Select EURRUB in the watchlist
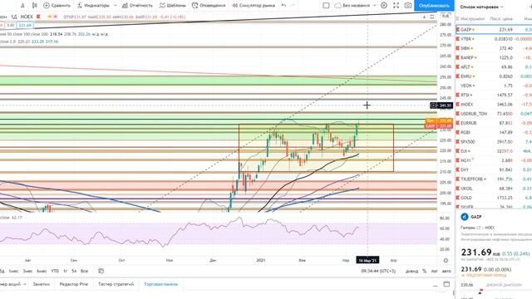Image resolution: width=532 pixels, height=299 pixels. click(x=494, y=123)
